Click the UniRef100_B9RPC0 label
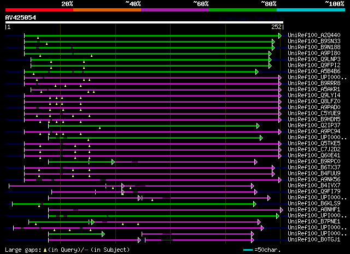 314,161
